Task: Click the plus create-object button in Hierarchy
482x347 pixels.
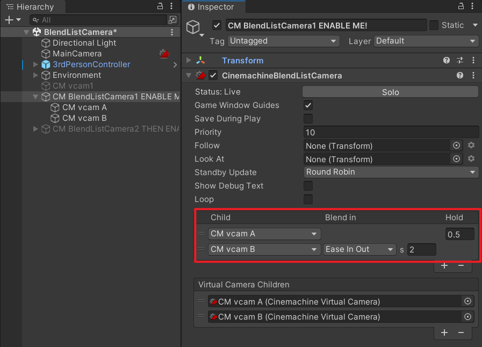Action: coord(9,20)
